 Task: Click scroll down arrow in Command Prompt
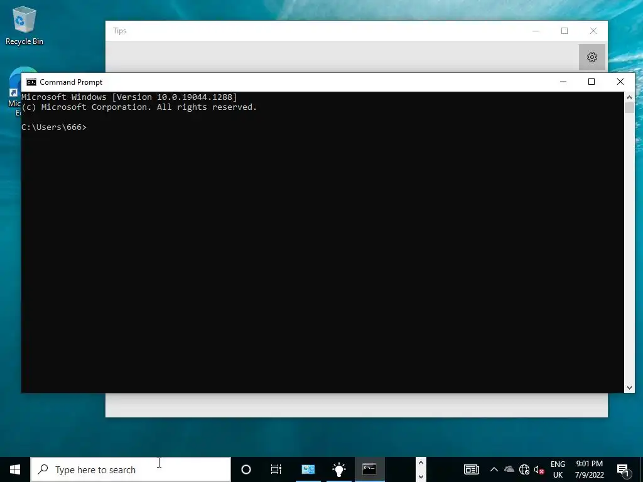629,387
